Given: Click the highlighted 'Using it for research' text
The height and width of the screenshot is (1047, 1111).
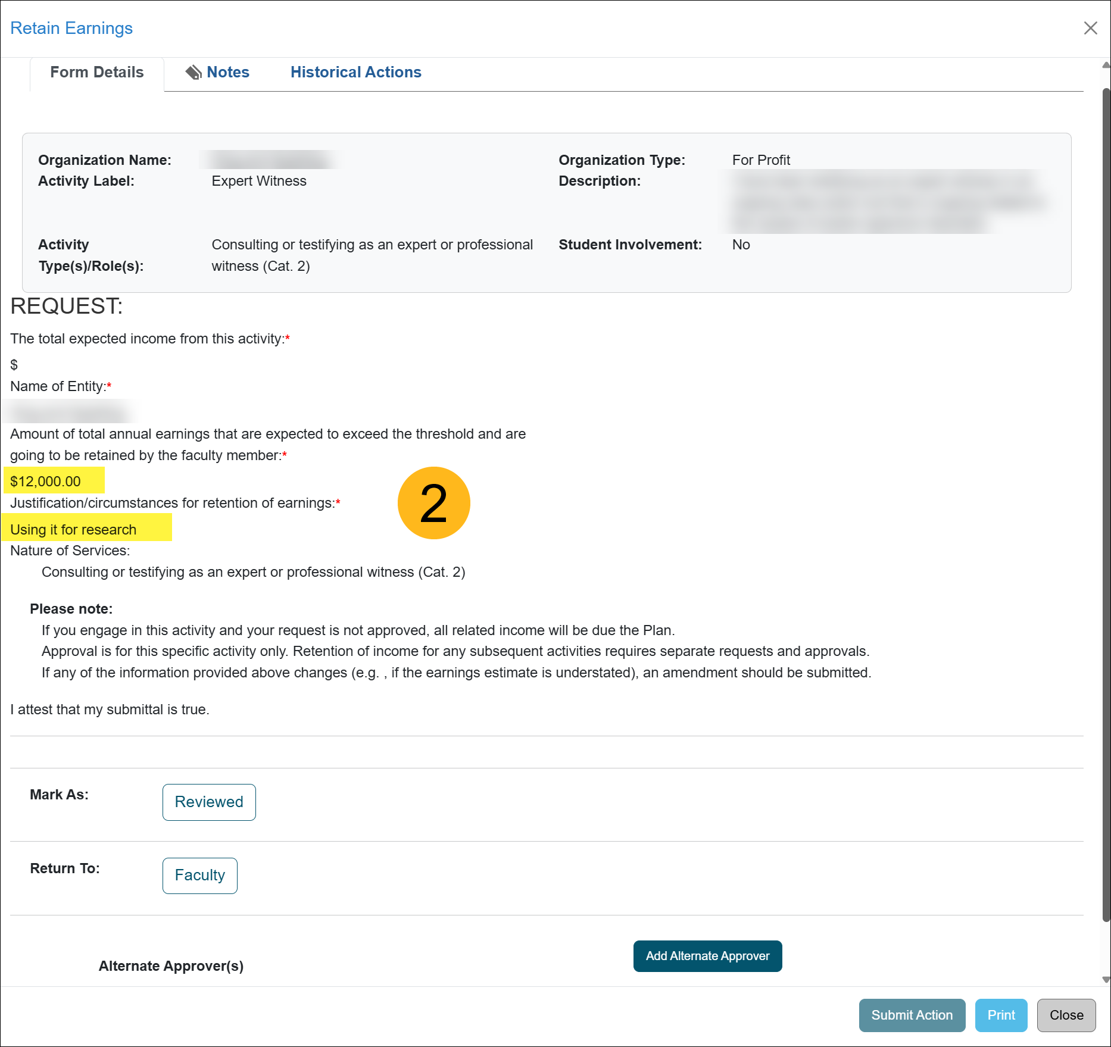Looking at the screenshot, I should coord(73,529).
